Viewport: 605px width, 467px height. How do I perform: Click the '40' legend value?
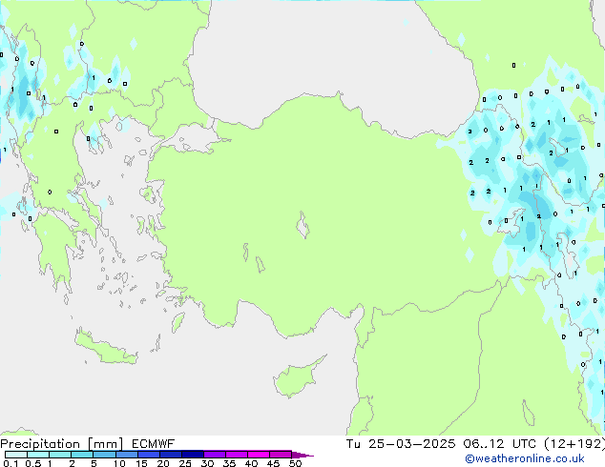(251, 463)
